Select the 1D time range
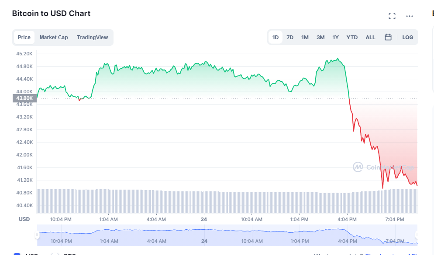The image size is (434, 255). click(276, 37)
